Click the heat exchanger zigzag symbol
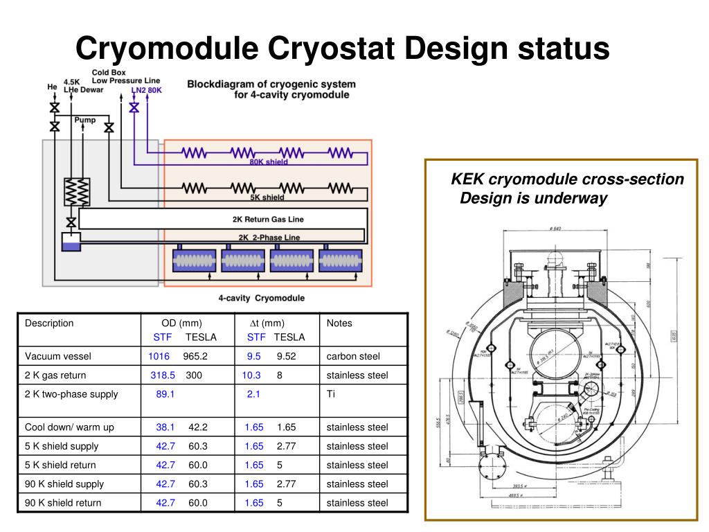This screenshot has height=532, width=709. 78,192
